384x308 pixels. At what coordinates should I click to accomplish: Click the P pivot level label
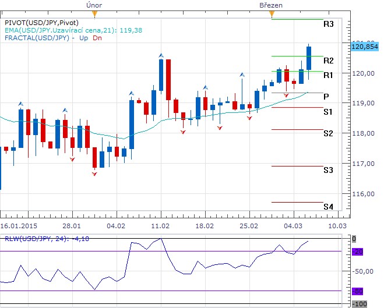click(326, 97)
